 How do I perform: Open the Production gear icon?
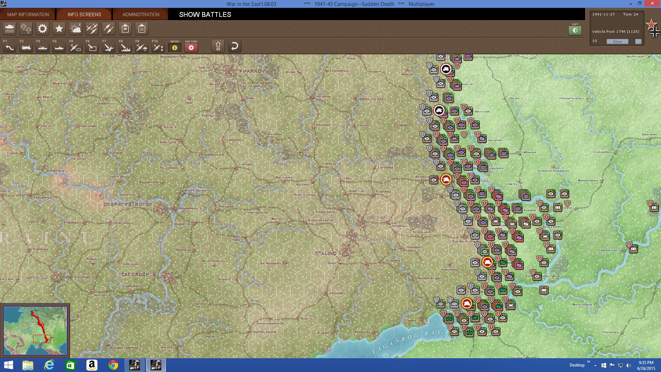(43, 29)
